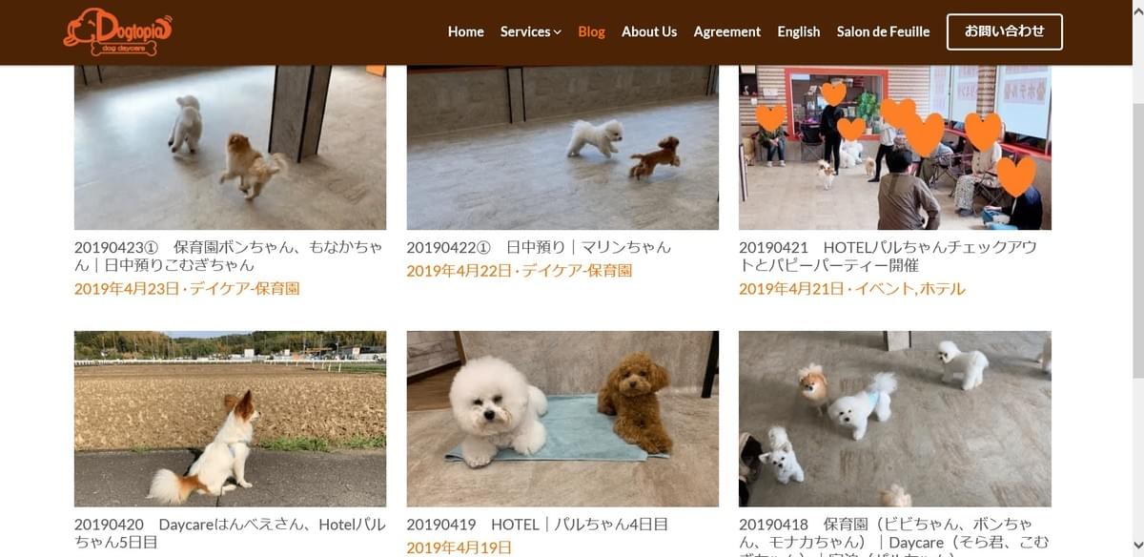Open the Salon de Feuille link
The width and height of the screenshot is (1144, 557).
click(x=883, y=31)
